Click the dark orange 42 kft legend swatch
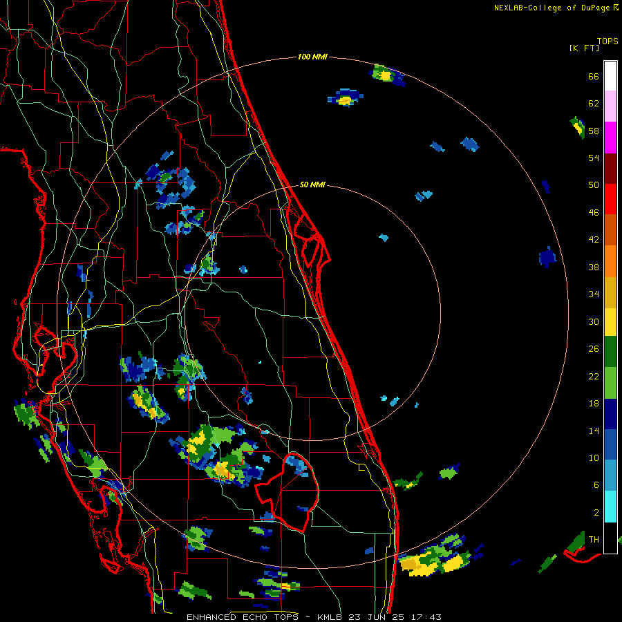622x622 pixels. tap(610, 230)
